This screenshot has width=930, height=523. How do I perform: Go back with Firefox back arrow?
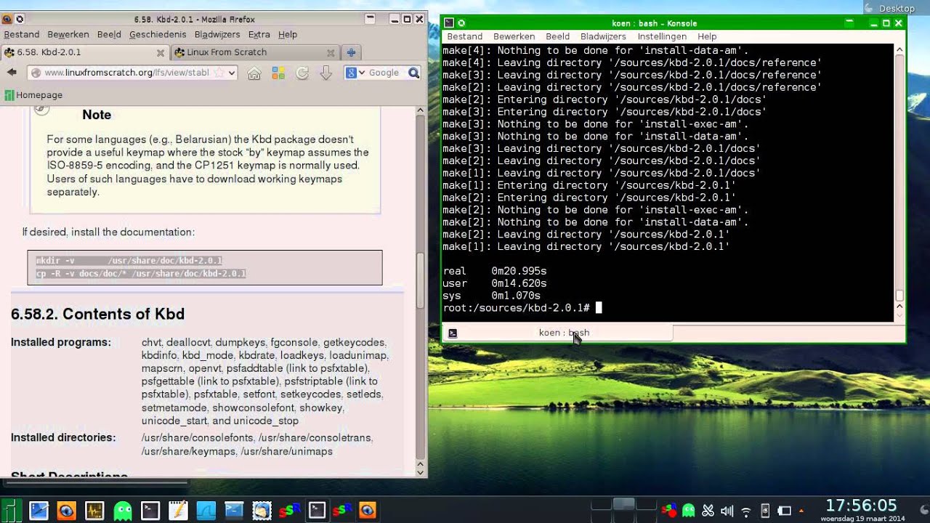tap(12, 72)
